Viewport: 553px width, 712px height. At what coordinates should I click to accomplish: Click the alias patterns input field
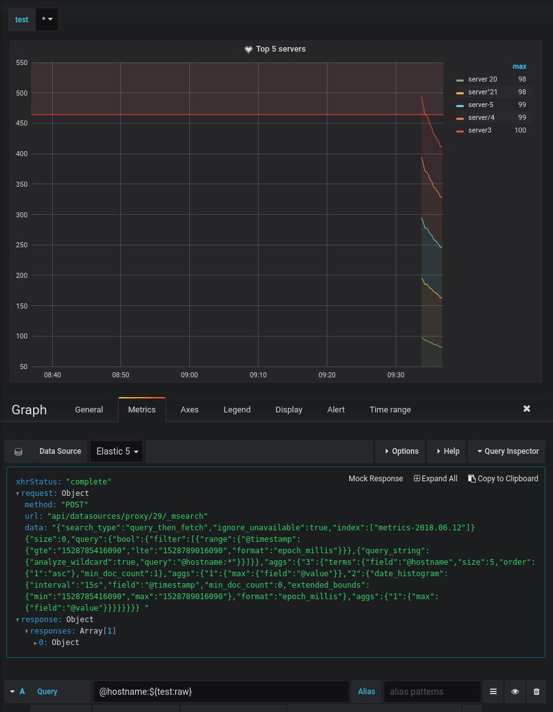pos(431,691)
